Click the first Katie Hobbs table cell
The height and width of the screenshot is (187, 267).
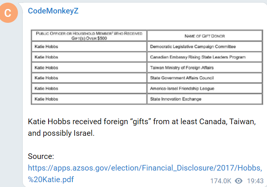point(89,46)
